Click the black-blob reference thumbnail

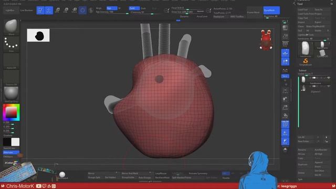[x=38, y=35]
